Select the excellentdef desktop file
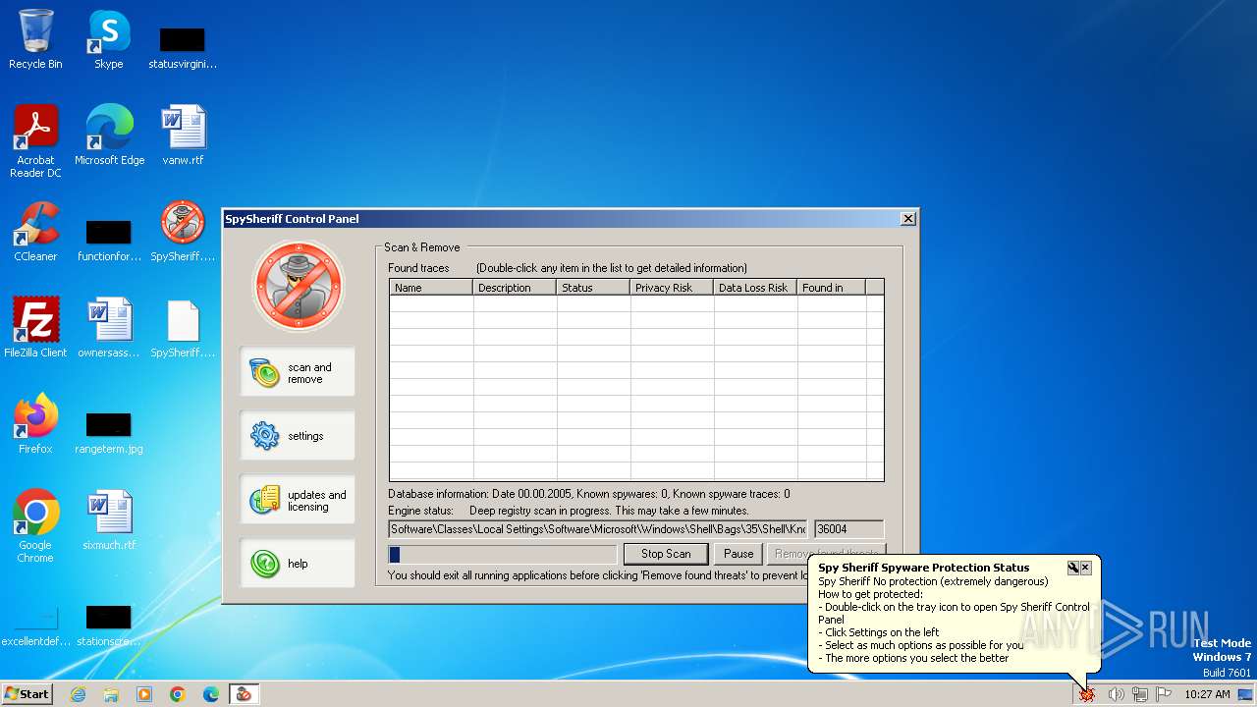The width and height of the screenshot is (1257, 707). pyautogui.click(x=35, y=626)
